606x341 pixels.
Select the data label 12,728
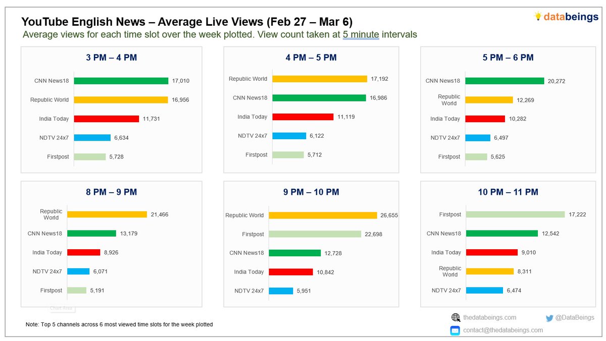[333, 253]
